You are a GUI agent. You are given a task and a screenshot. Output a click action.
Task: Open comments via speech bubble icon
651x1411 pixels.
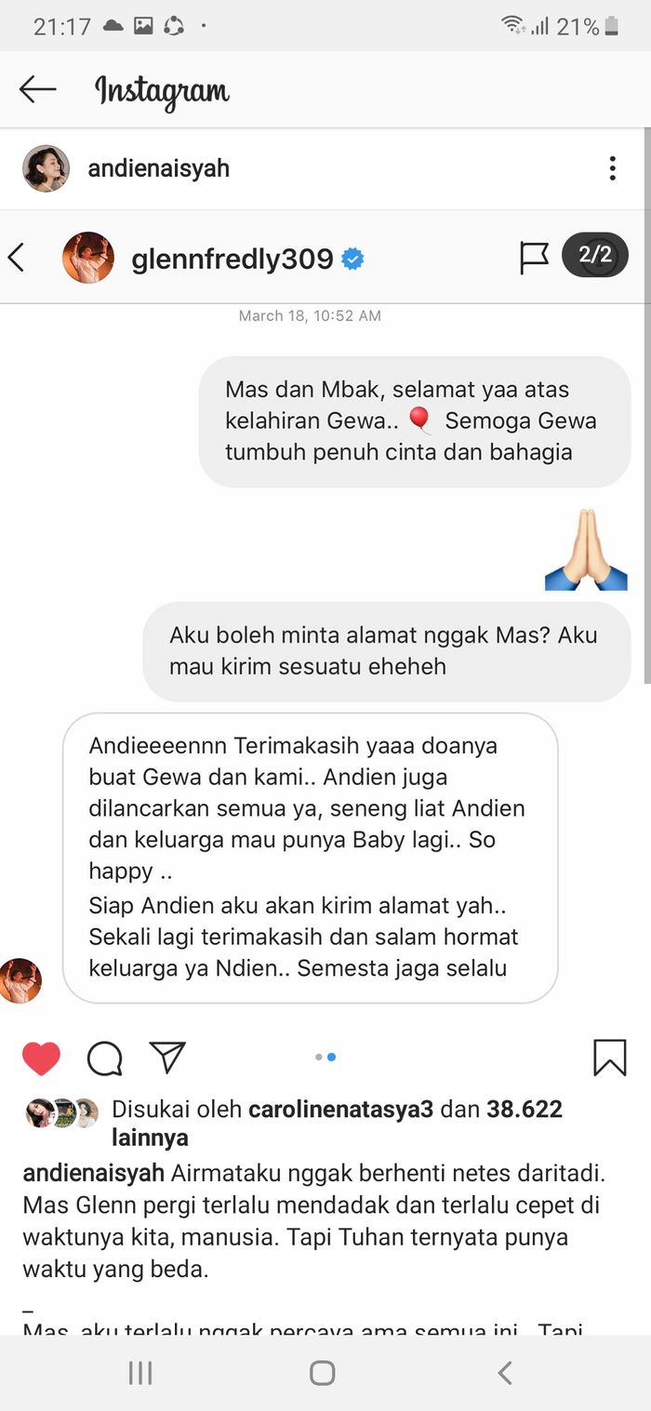pos(105,1058)
